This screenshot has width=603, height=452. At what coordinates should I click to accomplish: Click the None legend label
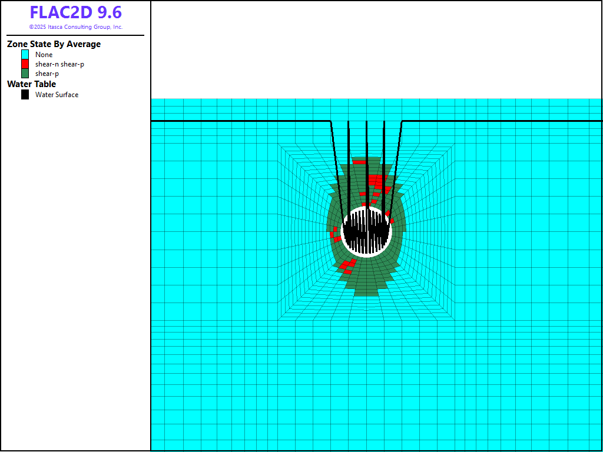pos(44,55)
